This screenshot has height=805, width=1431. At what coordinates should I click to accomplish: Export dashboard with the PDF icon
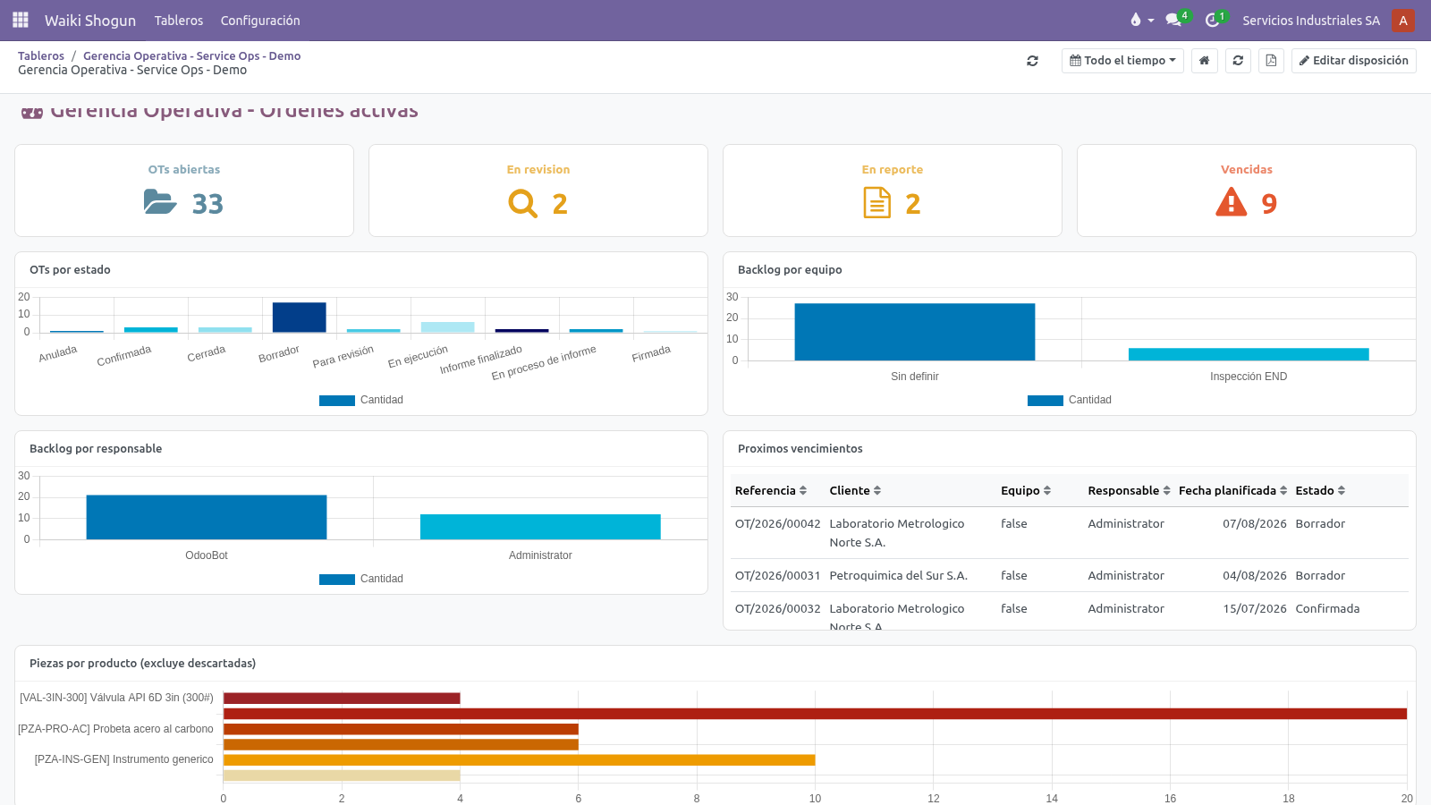(x=1271, y=61)
